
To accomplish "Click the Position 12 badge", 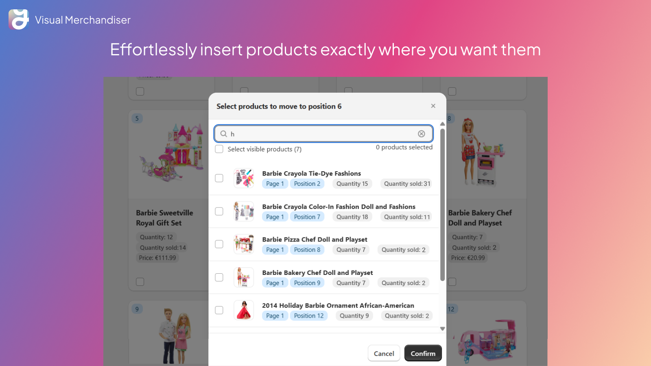I will [x=309, y=316].
